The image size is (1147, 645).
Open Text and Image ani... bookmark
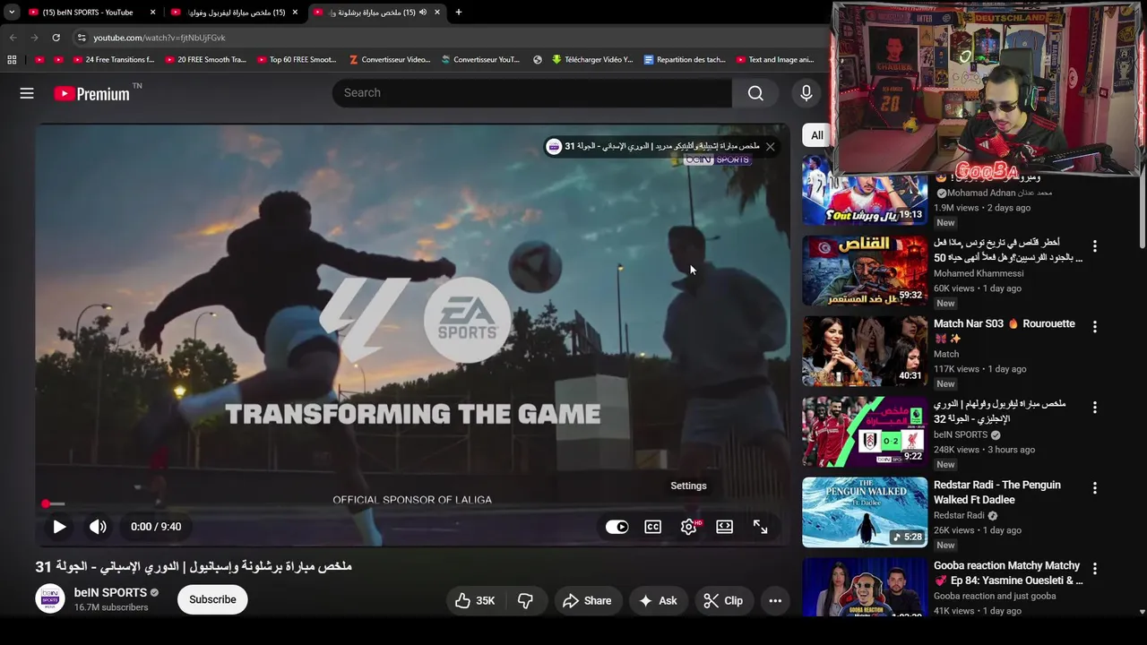tap(775, 60)
